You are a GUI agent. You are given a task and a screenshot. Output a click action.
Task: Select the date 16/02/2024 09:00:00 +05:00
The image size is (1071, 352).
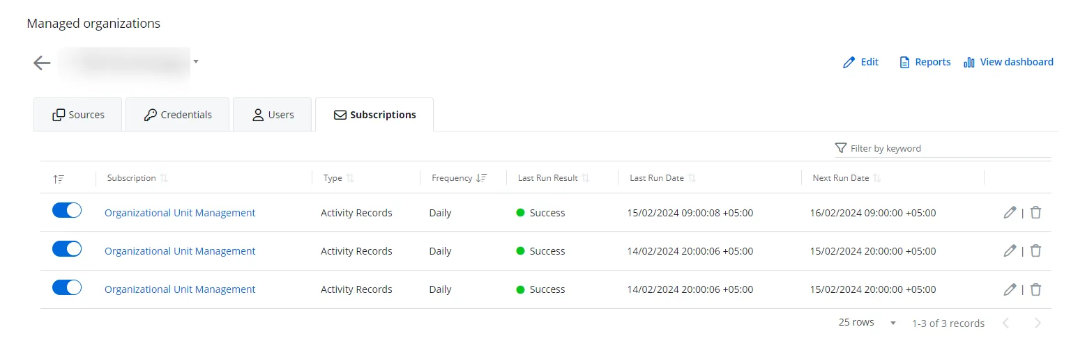[x=873, y=213]
